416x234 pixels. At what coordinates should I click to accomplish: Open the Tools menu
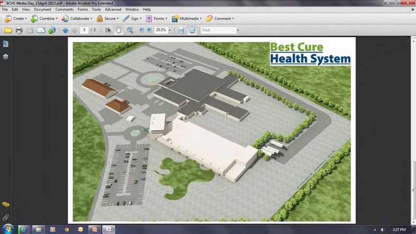(96, 9)
